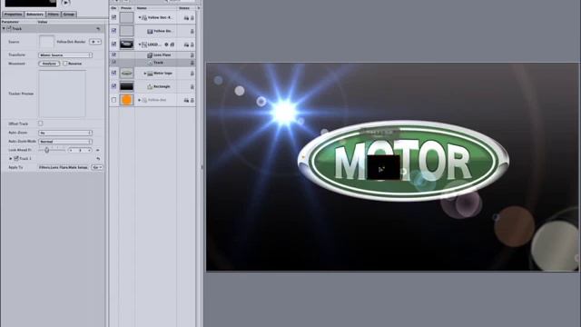Lock the Yellow Dot child layer

point(192,31)
